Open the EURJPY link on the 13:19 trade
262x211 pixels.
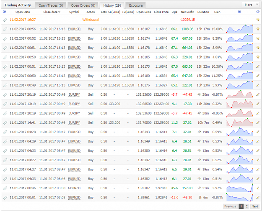click(x=74, y=104)
